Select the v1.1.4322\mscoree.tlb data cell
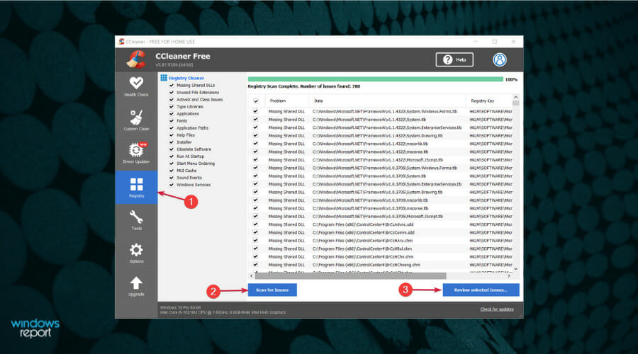 pyautogui.click(x=370, y=152)
